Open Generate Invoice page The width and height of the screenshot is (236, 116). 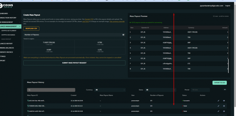pyautogui.click(x=6, y=52)
